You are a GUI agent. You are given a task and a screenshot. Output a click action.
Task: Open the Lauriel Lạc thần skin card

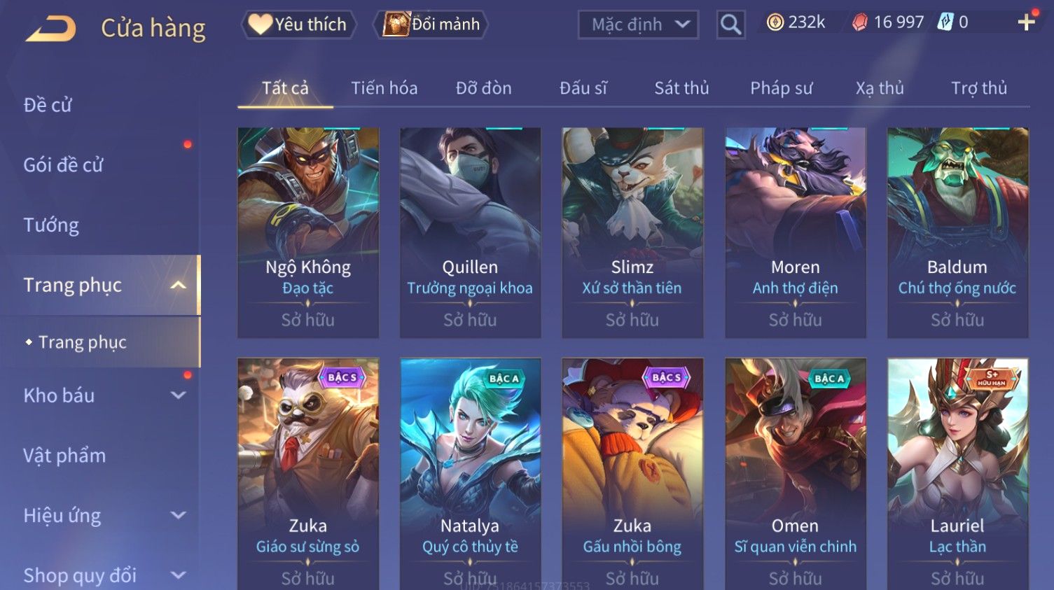click(957, 474)
